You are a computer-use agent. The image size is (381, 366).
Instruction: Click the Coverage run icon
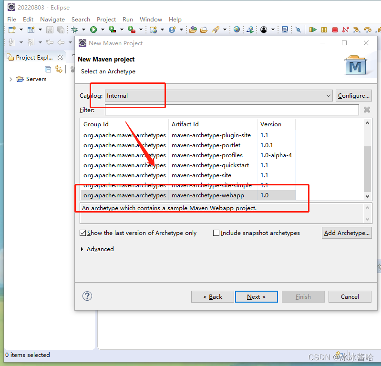click(112, 30)
